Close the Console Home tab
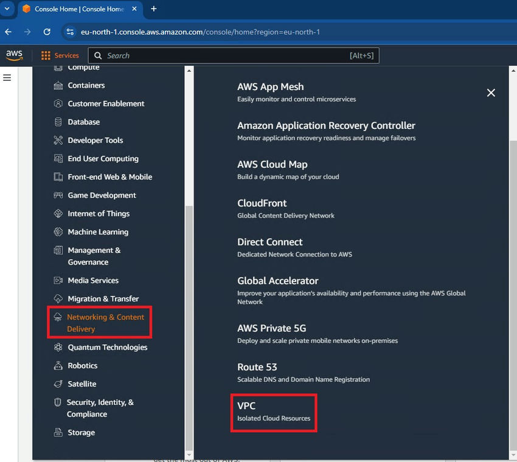 click(134, 9)
